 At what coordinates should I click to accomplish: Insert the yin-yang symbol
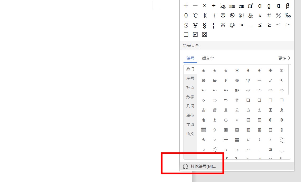pos(215,81)
